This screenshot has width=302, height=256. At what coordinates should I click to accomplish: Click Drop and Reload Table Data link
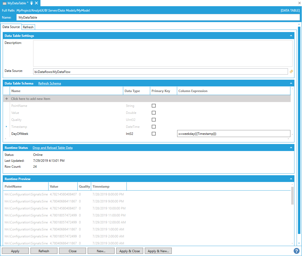[53, 148]
